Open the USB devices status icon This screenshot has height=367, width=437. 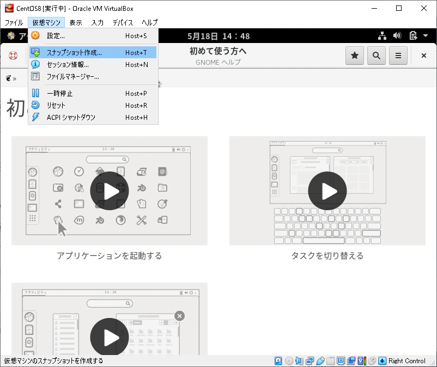coord(320,361)
